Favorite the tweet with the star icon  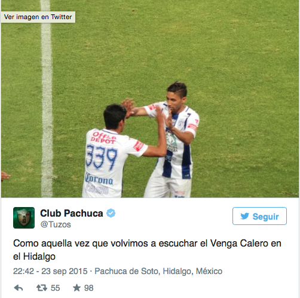[76, 288]
